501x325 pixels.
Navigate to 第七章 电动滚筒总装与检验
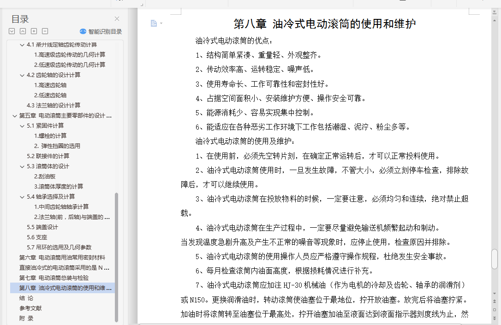pyautogui.click(x=54, y=278)
